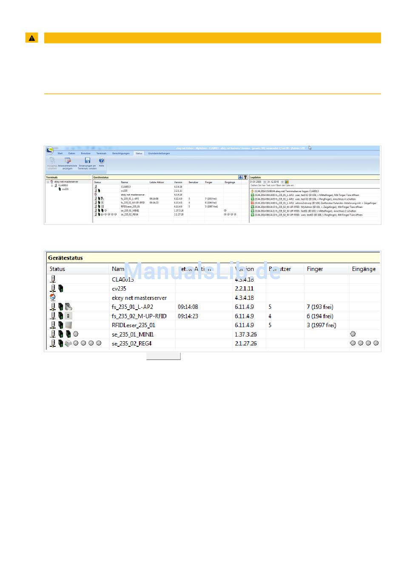Click the server icon in the enlarged CLA0013 row
The image size is (404, 587).
point(53,279)
